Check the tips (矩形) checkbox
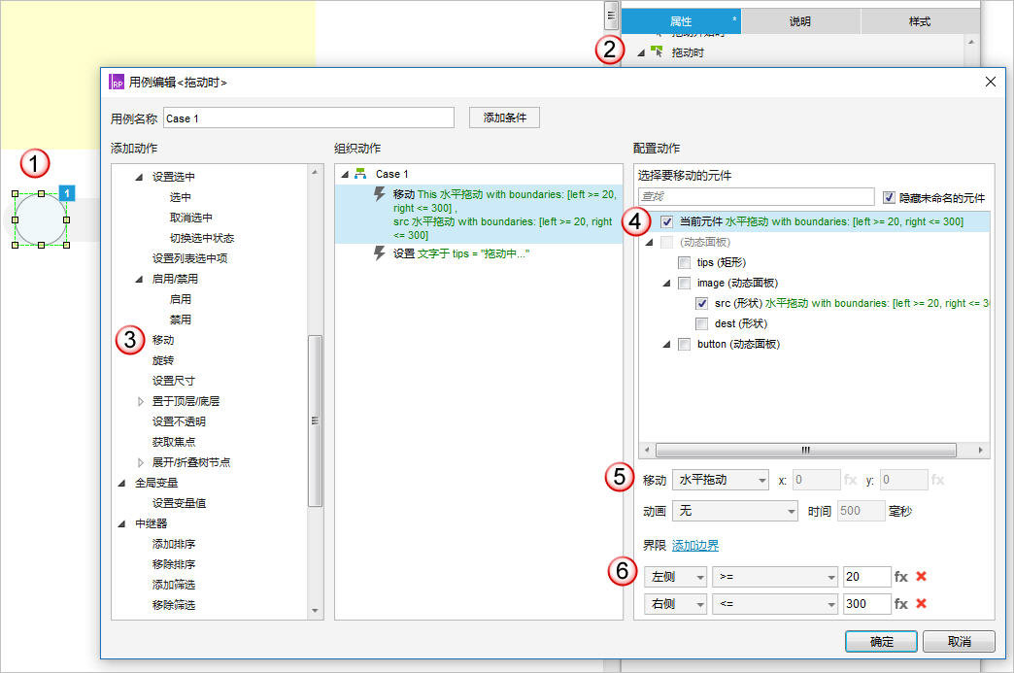Viewport: 1014px width, 673px height. click(684, 262)
